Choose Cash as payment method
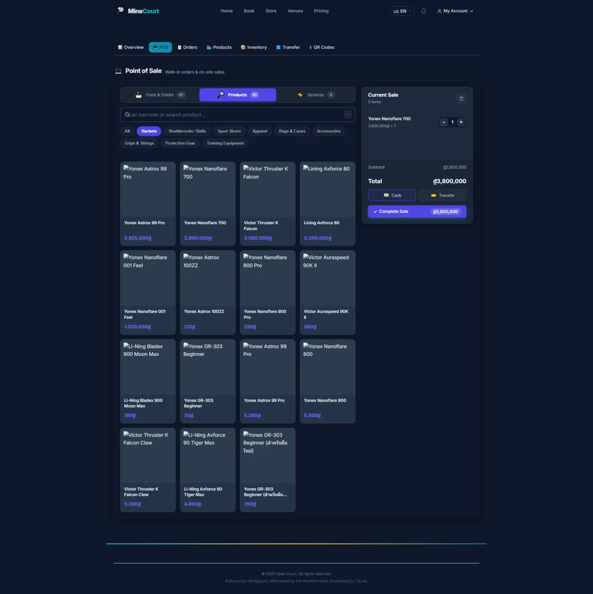The width and height of the screenshot is (593, 594). pos(392,196)
